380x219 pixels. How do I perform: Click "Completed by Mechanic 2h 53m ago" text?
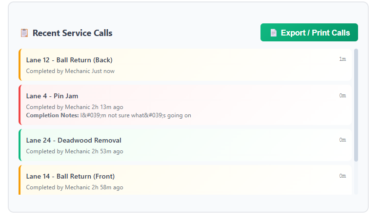pyautogui.click(x=74, y=151)
